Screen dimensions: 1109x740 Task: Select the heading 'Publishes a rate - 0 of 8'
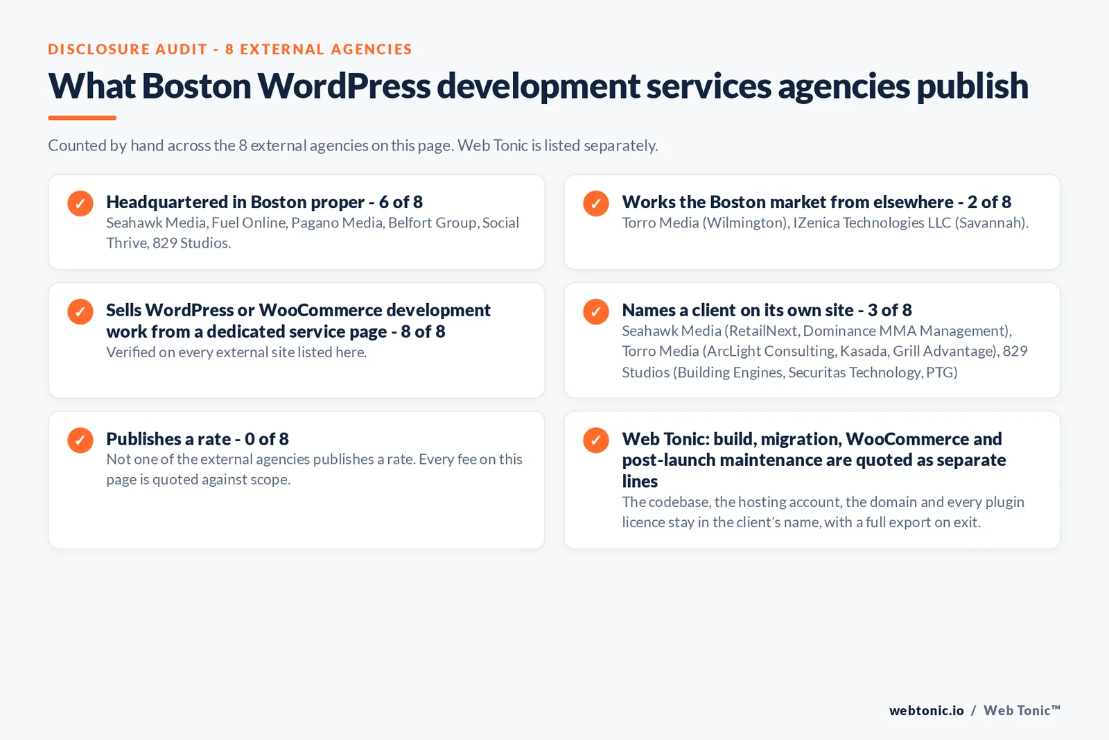(x=198, y=439)
